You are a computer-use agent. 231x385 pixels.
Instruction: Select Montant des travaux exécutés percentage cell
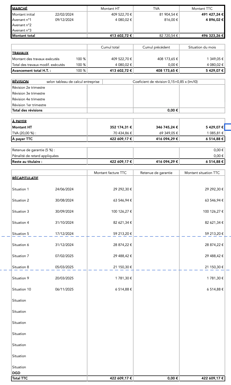[81, 59]
